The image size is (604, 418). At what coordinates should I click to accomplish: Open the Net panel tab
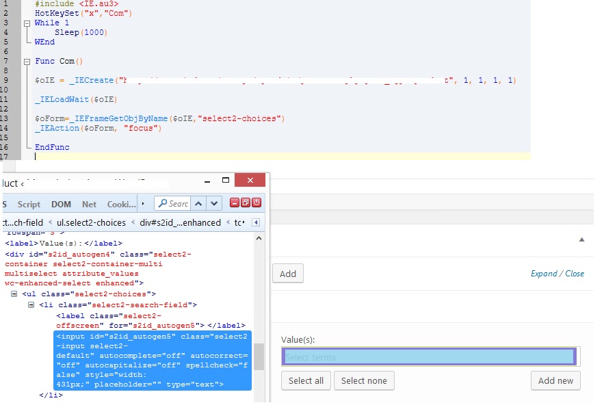click(90, 204)
